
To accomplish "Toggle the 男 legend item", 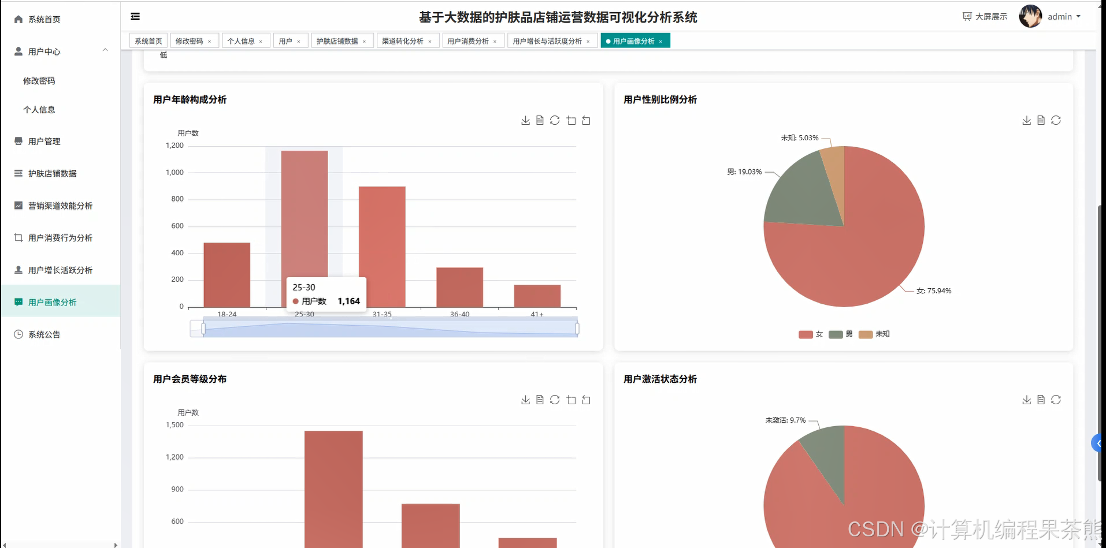I will [841, 334].
